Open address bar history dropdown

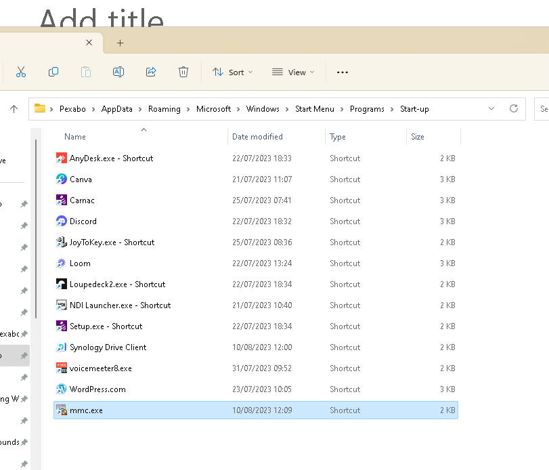click(491, 108)
